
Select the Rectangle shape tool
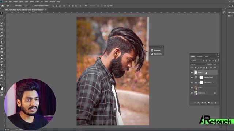tap(1, 72)
